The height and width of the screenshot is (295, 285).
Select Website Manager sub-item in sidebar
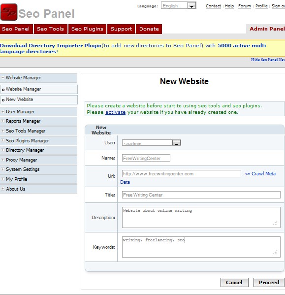[39, 89]
